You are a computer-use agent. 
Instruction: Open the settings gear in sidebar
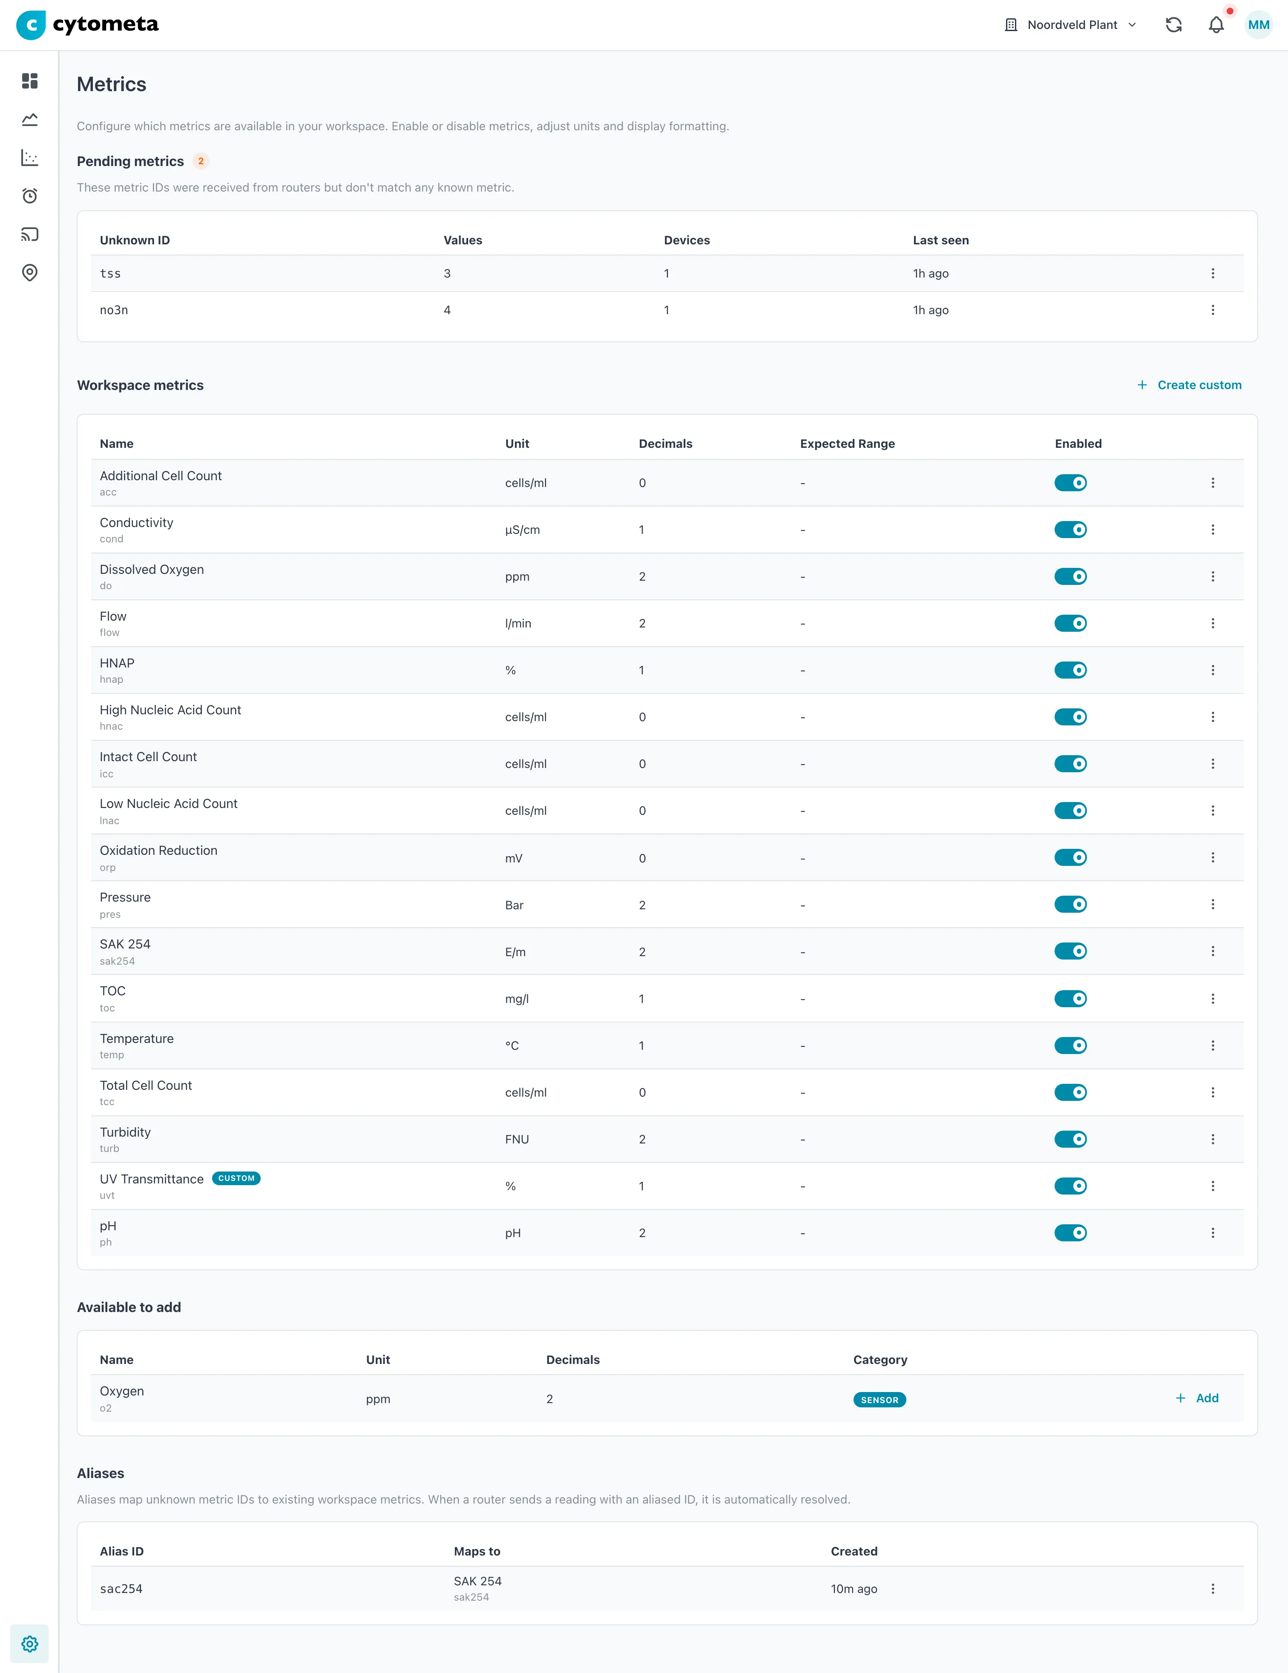tap(30, 1643)
